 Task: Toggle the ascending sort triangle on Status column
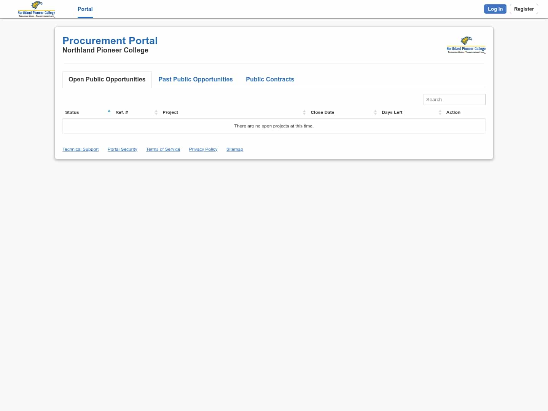[109, 111]
